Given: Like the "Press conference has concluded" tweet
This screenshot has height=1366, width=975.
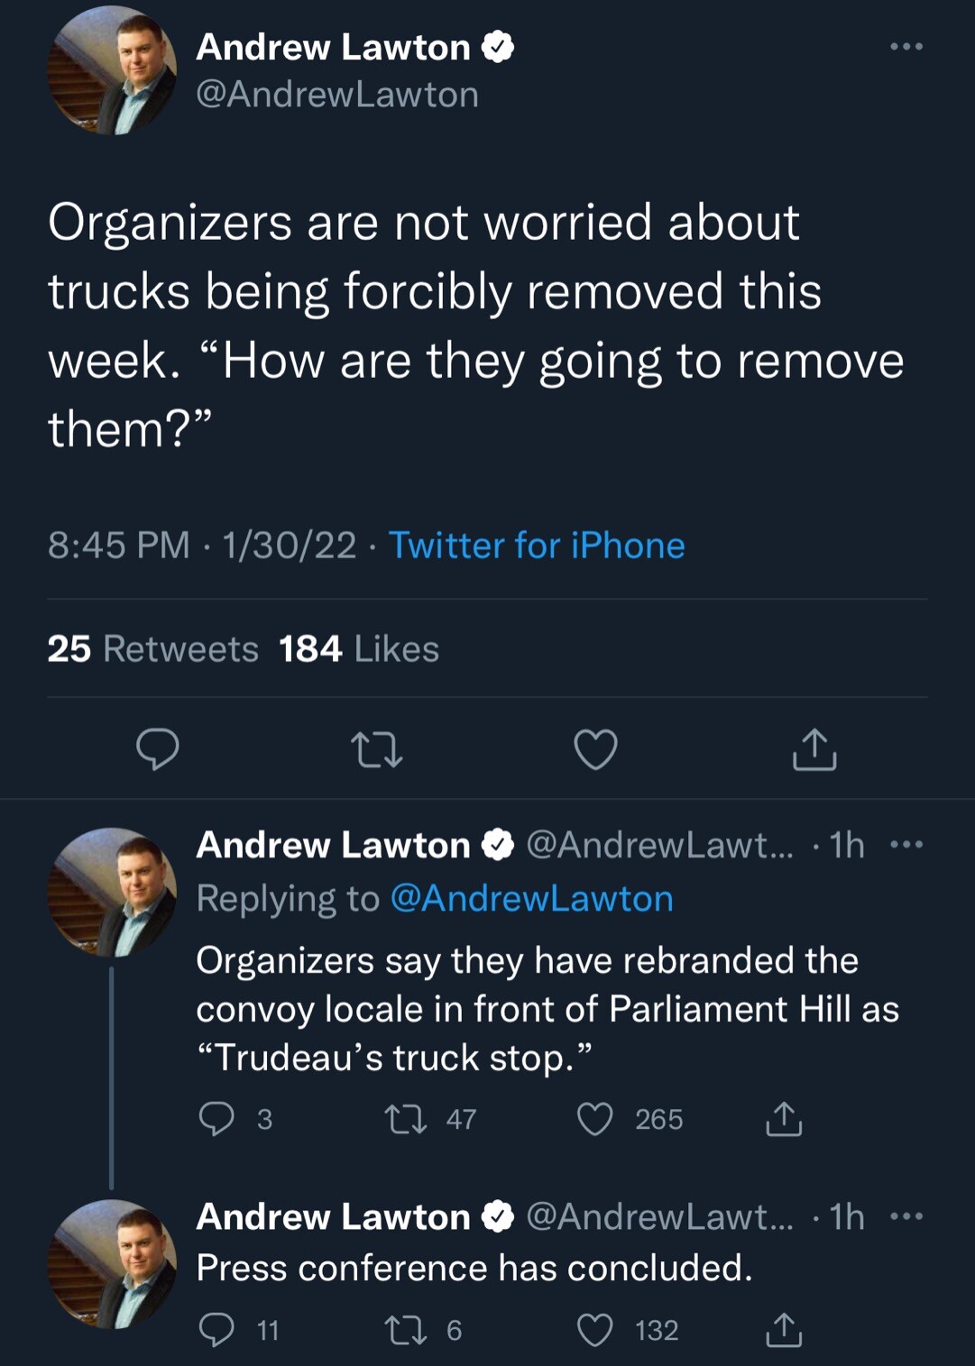Looking at the screenshot, I should coord(595,1330).
